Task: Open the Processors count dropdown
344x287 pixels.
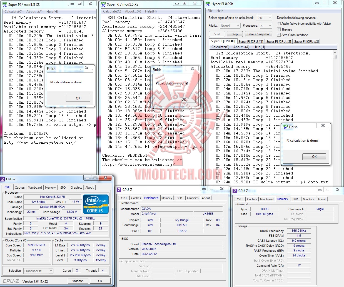Action: tap(266, 26)
